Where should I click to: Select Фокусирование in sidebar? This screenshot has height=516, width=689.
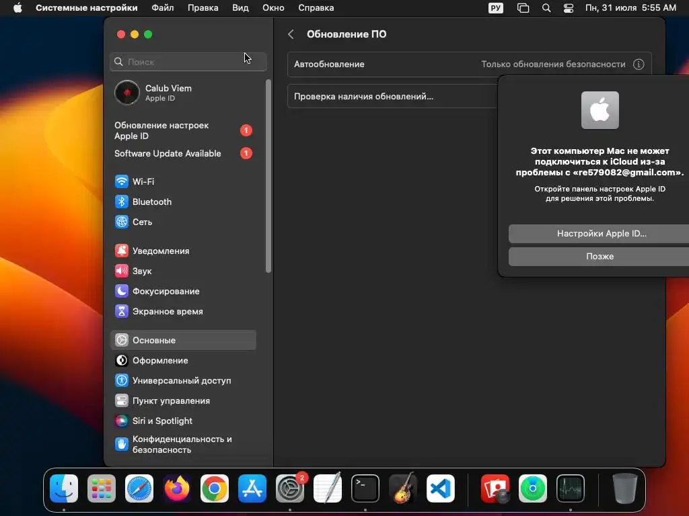coord(183,292)
